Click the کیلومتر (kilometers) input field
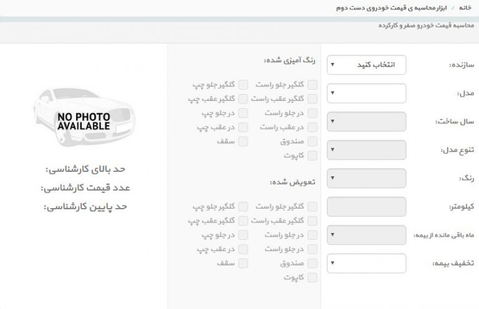The width and height of the screenshot is (479, 309). pos(366,206)
